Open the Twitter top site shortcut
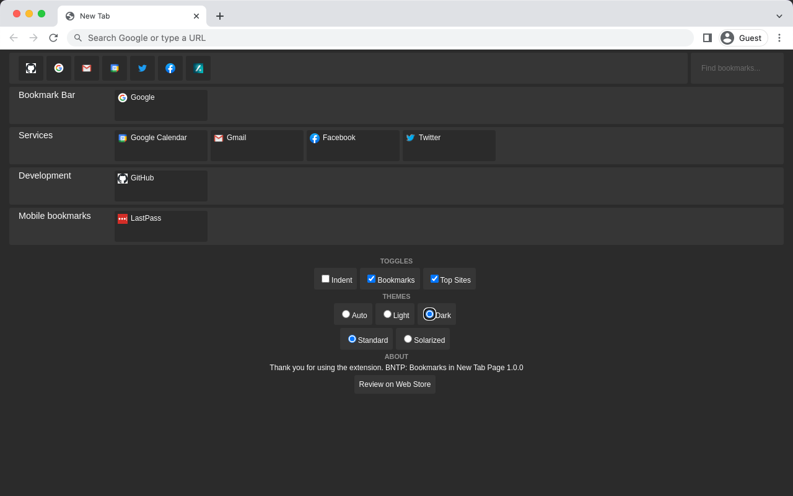 pos(142,68)
